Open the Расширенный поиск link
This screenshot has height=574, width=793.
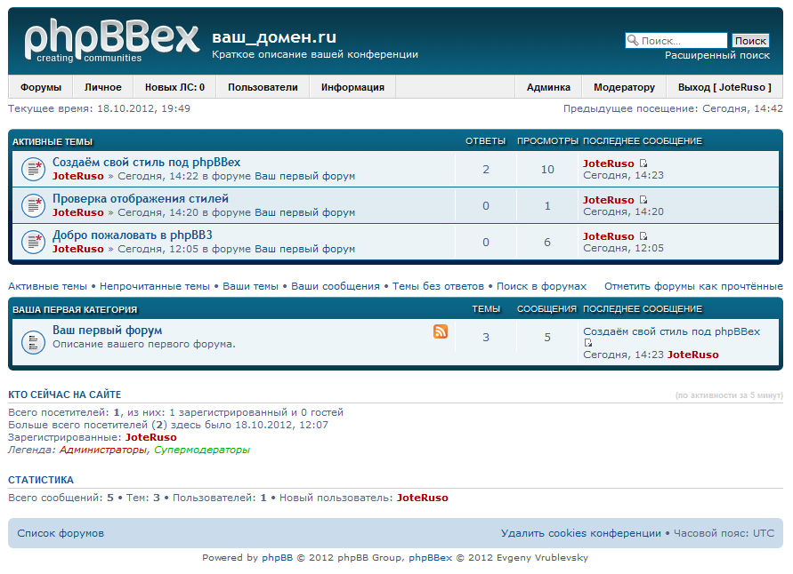717,55
